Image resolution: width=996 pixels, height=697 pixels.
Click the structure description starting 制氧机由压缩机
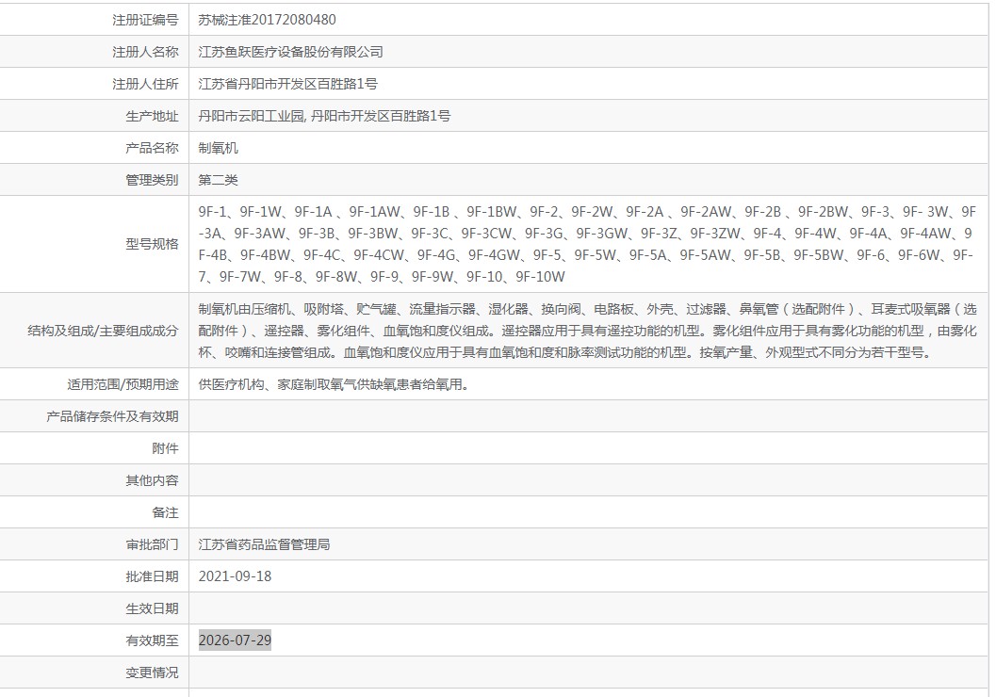587,331
